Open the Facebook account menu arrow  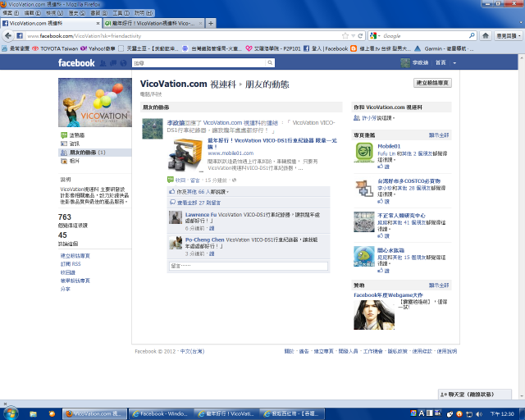[x=454, y=62]
